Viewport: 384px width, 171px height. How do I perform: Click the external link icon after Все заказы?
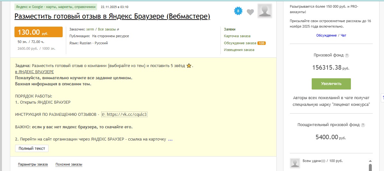[118, 30]
